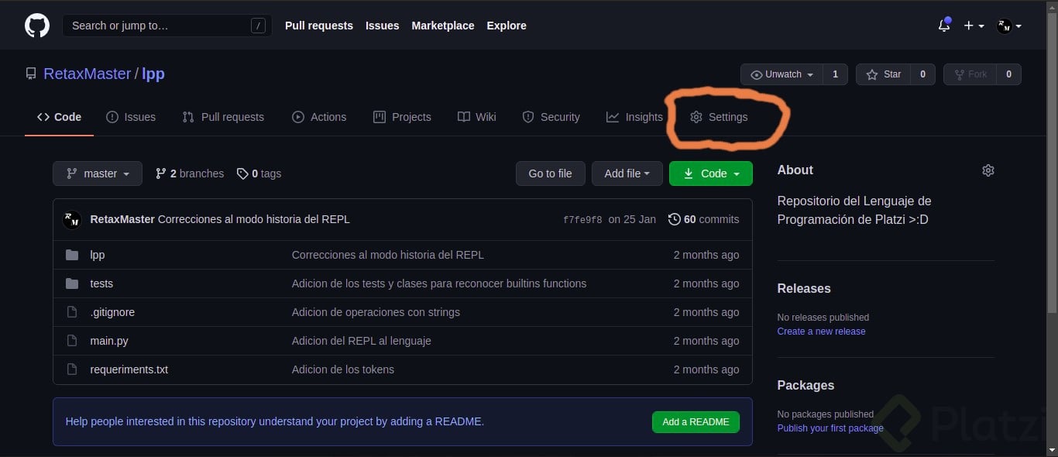Open the plus create-new menu
Viewport: 1058px width, 457px height.
974,26
